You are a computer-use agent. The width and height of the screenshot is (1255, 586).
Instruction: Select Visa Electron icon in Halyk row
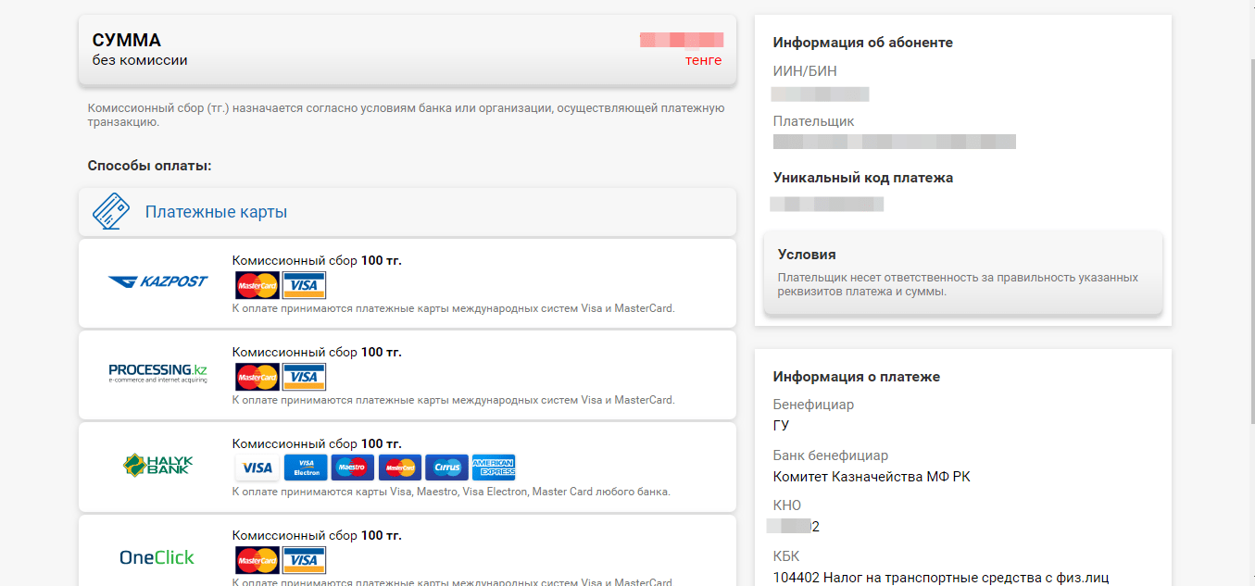[306, 468]
